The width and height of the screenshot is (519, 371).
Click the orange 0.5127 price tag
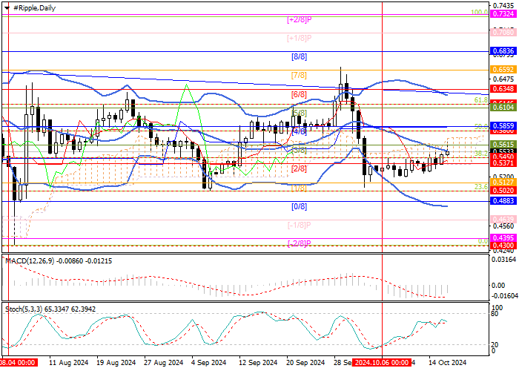click(x=503, y=183)
